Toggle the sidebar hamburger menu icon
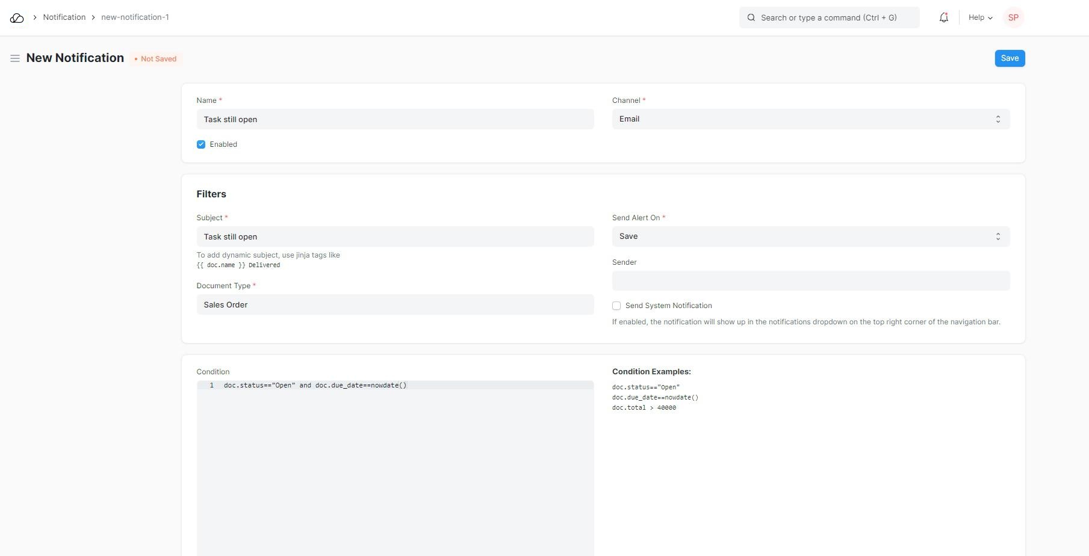Screen dimensions: 1089x556 tap(15, 58)
